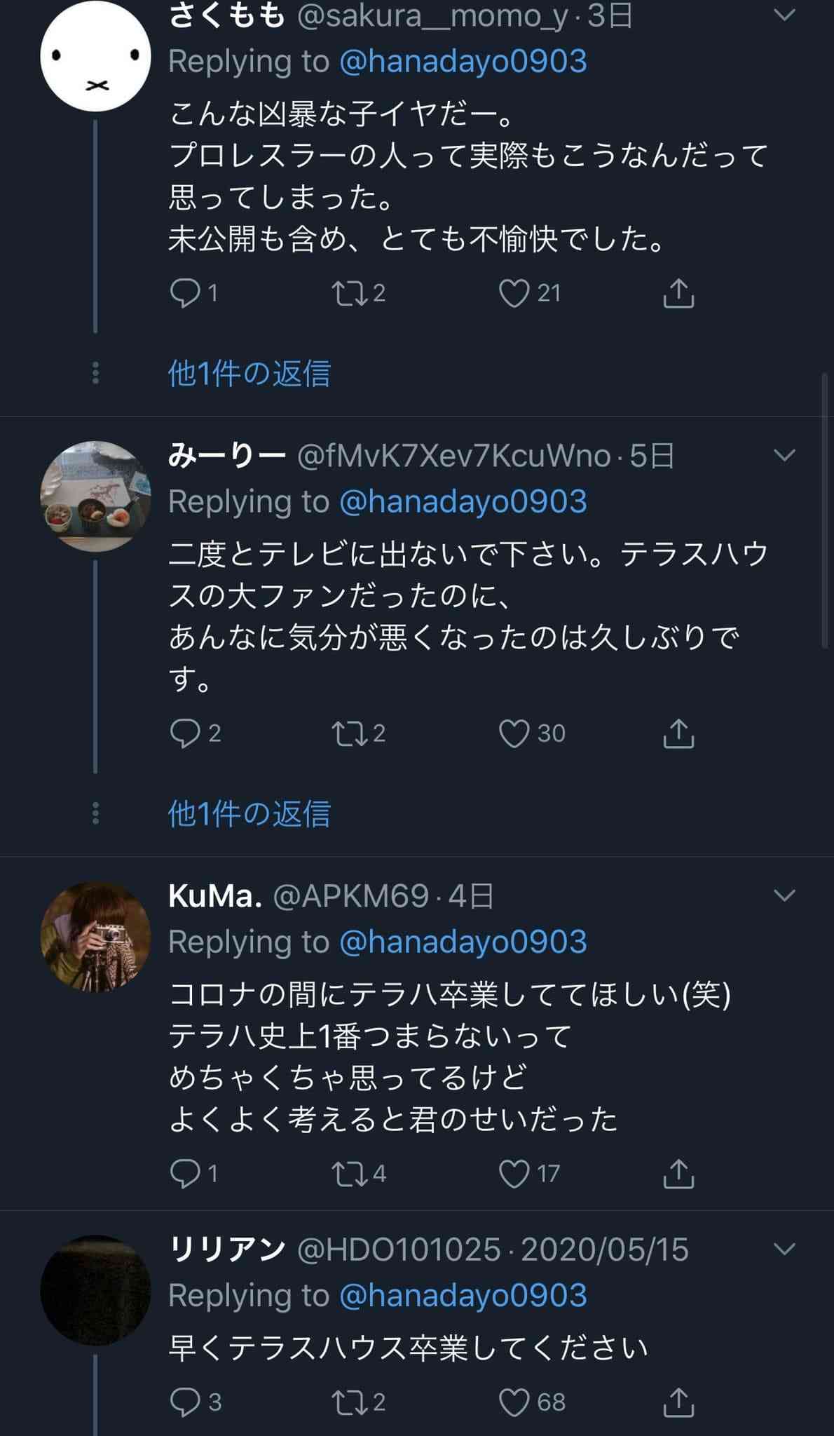Click the vertical scrollbar on the right edge

(825, 510)
